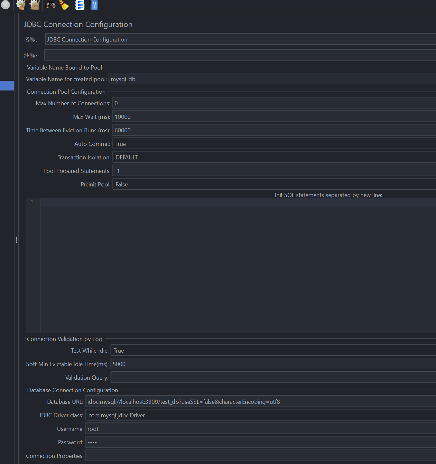The width and height of the screenshot is (436, 464).
Task: Open the Auto Commit dropdown
Action: [x=274, y=144]
